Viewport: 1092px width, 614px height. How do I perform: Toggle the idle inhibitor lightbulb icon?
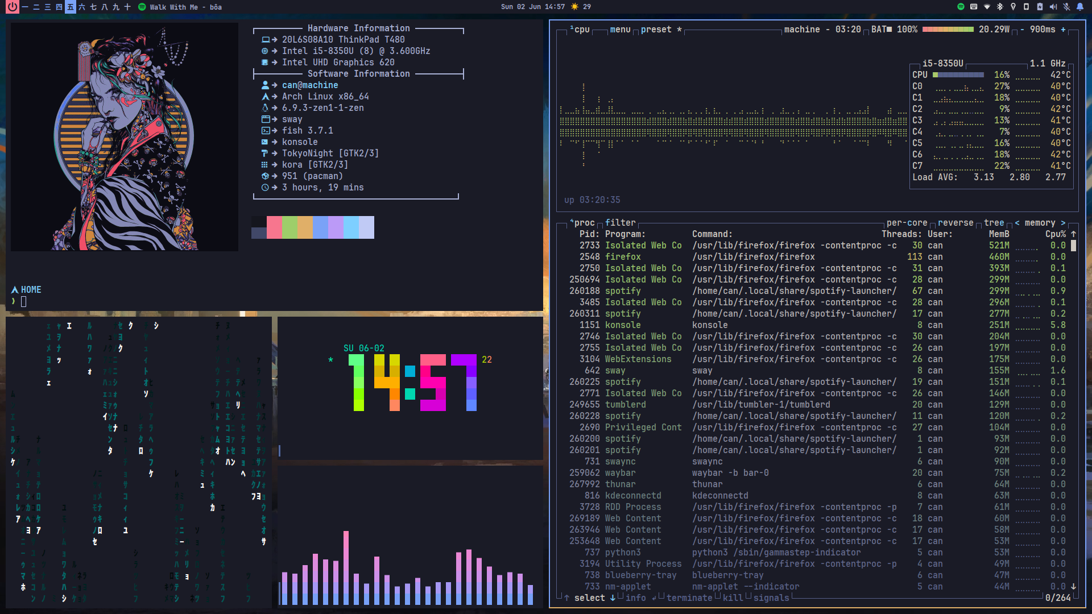(1013, 7)
